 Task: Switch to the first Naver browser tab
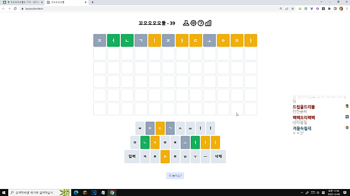(x=22, y=2)
